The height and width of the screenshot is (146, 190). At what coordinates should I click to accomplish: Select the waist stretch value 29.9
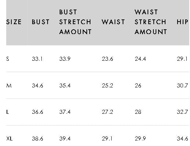coord(140,139)
